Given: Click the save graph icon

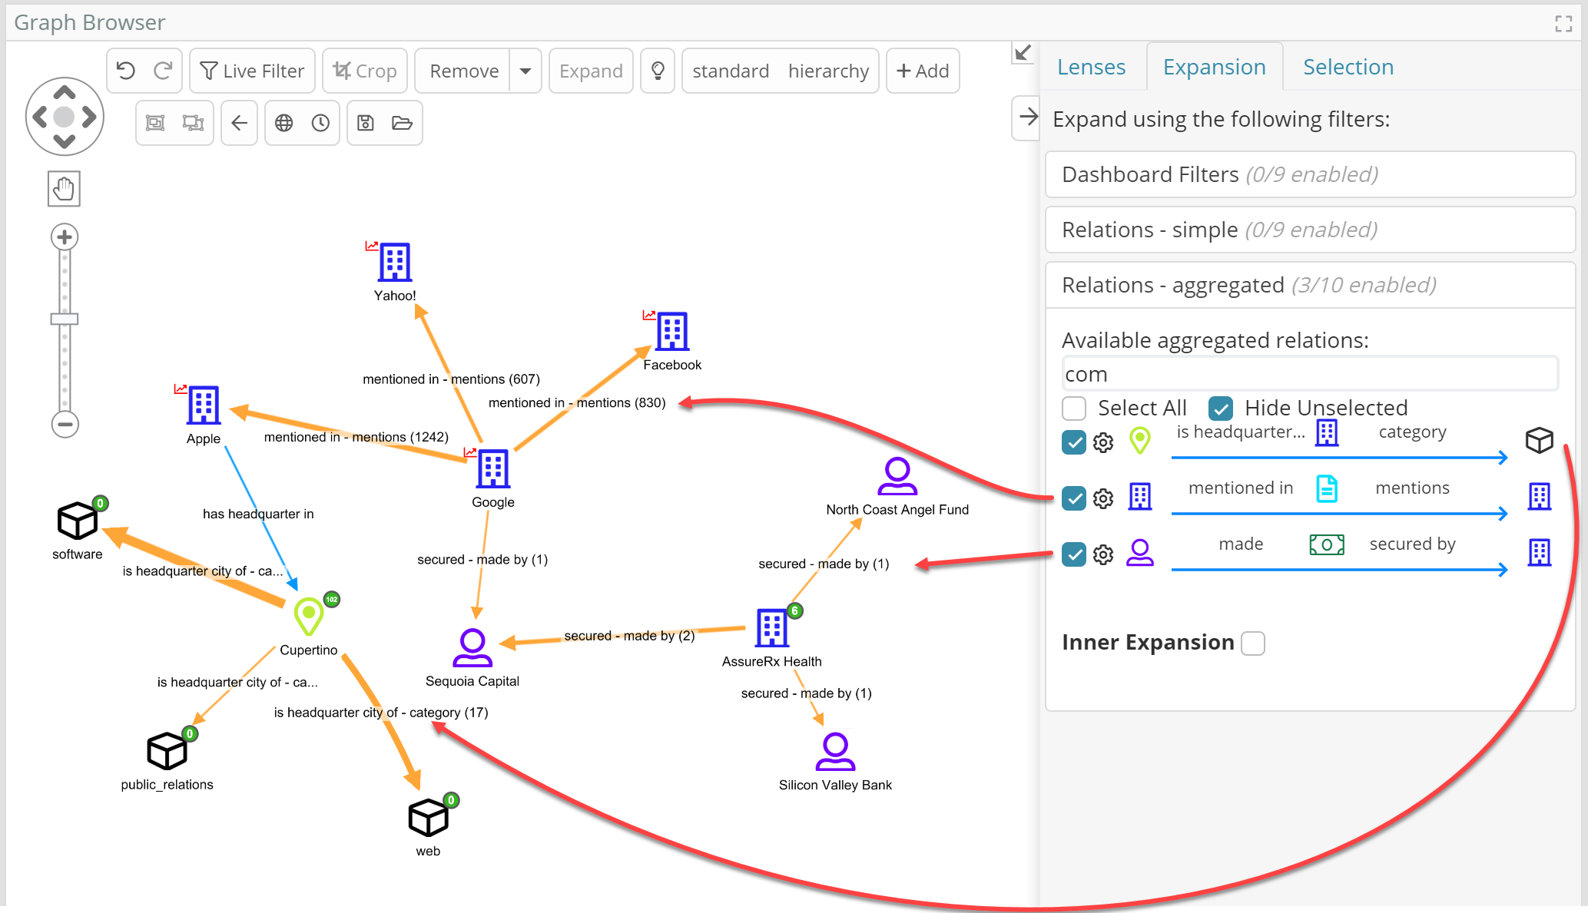Looking at the screenshot, I should (x=366, y=123).
